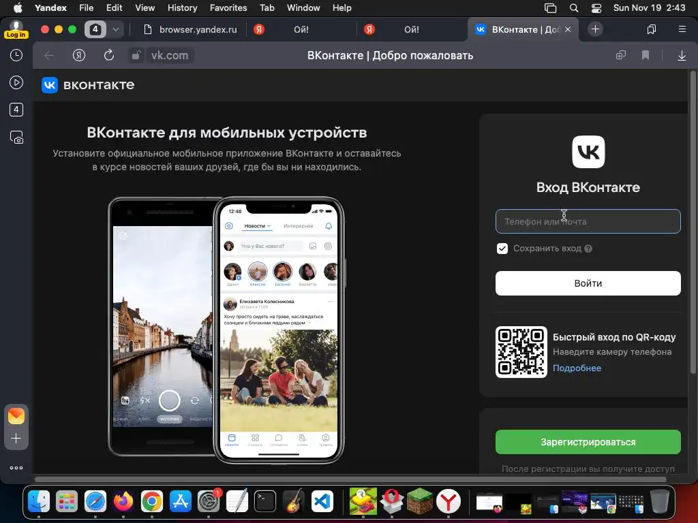Click the page translate/copy icon in address bar
Screen dimensions: 698x523
click(x=620, y=55)
